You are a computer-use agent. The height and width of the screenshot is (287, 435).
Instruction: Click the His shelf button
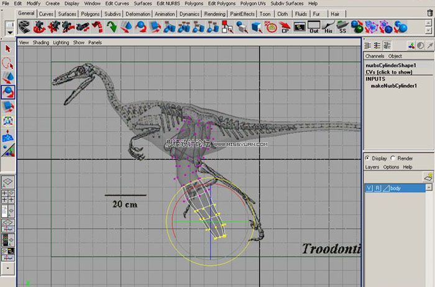tap(329, 27)
